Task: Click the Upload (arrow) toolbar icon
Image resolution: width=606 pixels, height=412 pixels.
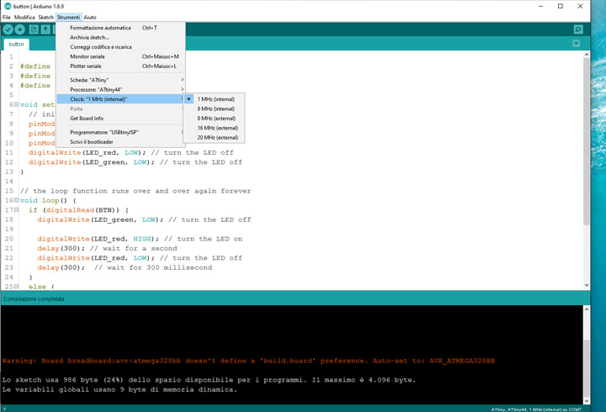Action: pyautogui.click(x=20, y=29)
